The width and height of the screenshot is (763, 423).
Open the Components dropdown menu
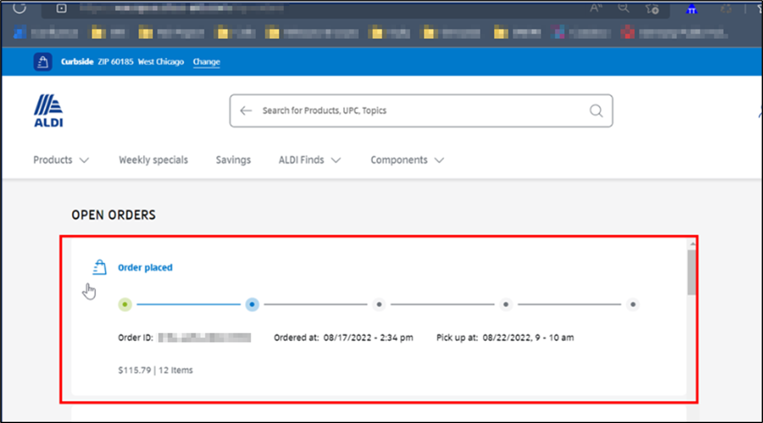click(407, 160)
